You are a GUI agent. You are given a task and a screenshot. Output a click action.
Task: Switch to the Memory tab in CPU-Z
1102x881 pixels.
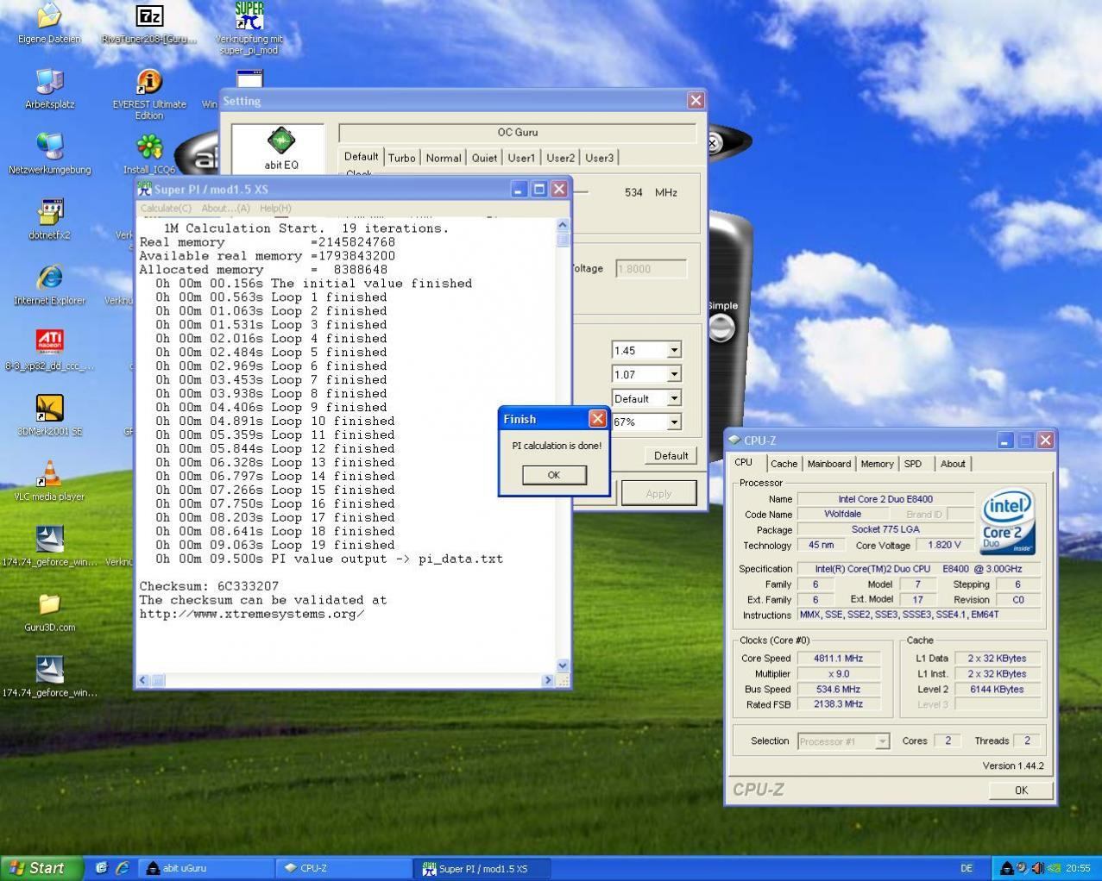pos(877,464)
